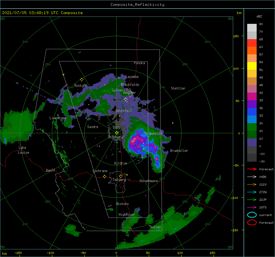
Task: Select the Vulcan label
Action: point(155,227)
